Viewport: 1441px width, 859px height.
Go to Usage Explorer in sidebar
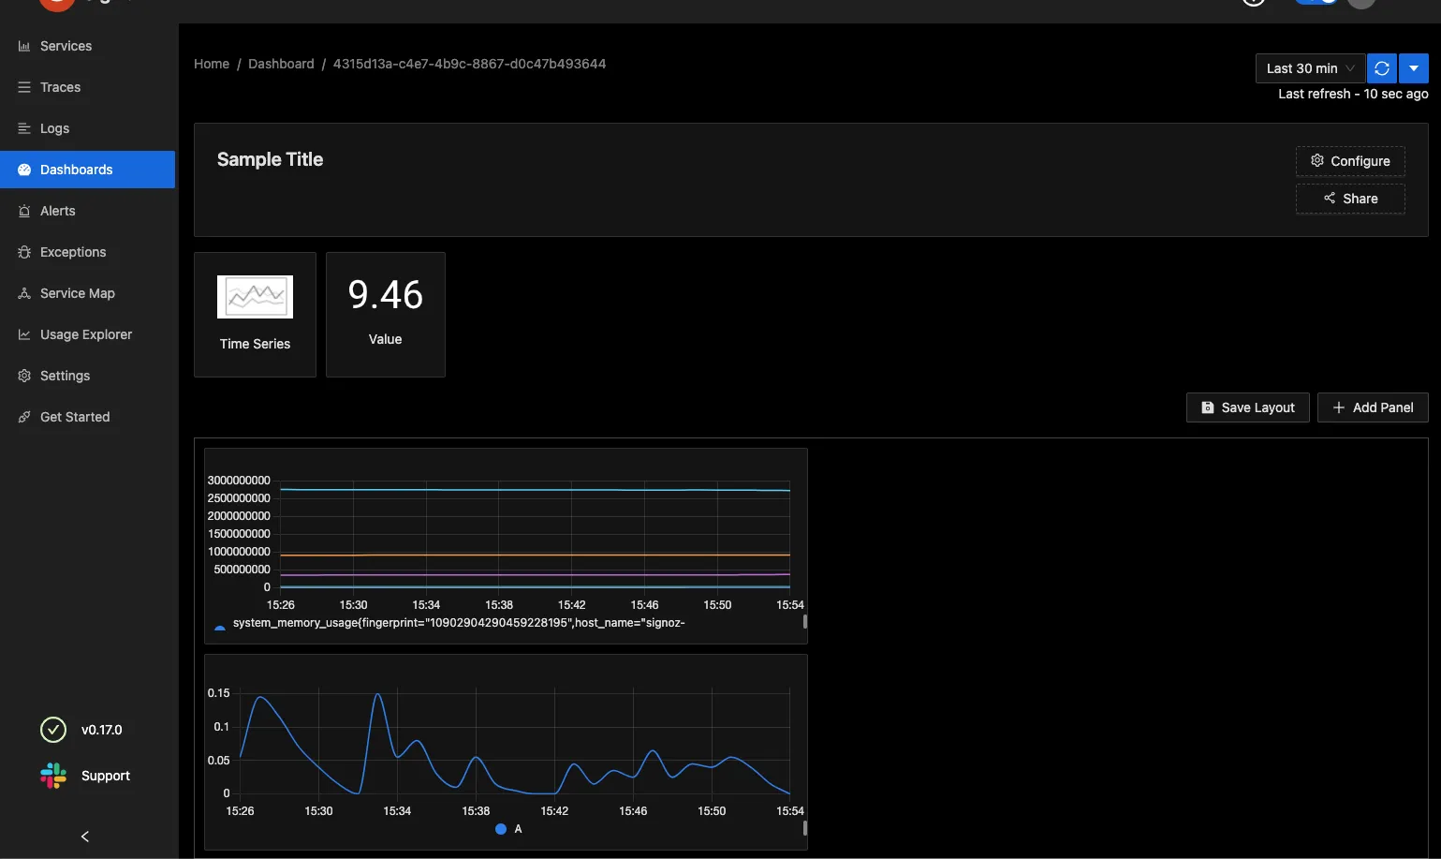(88, 334)
